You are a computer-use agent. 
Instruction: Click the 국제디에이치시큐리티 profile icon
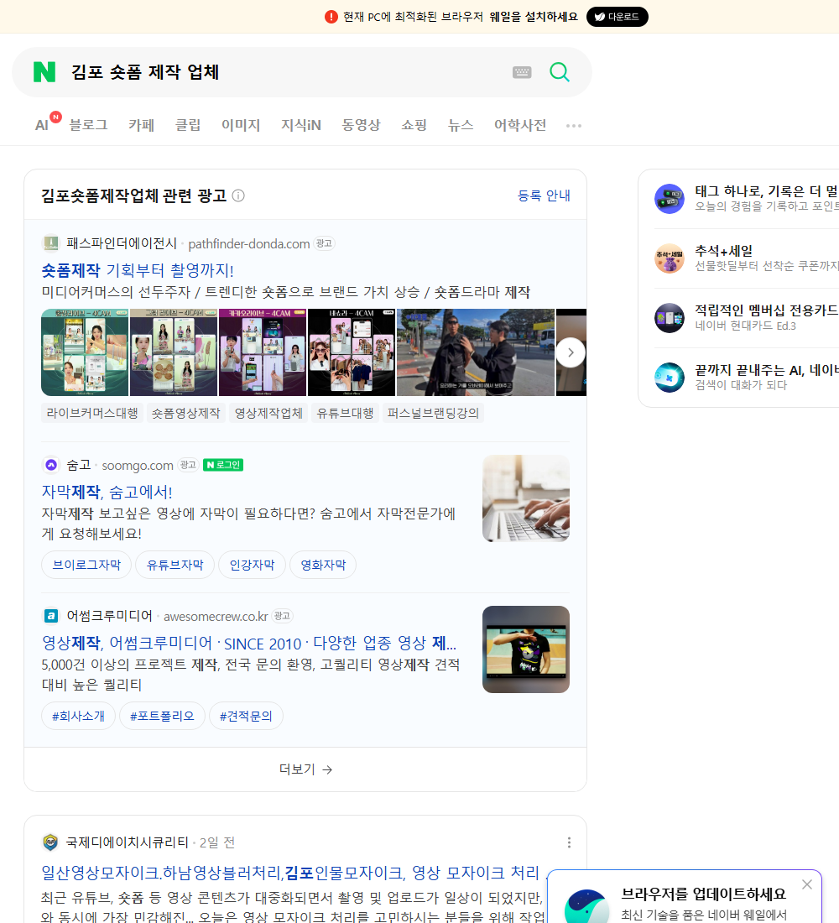[x=50, y=842]
